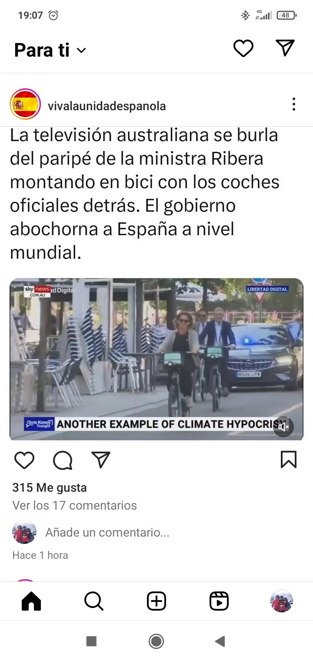This screenshot has height=662, width=313.
Task: Share post using the send icon below video
Action: click(101, 459)
